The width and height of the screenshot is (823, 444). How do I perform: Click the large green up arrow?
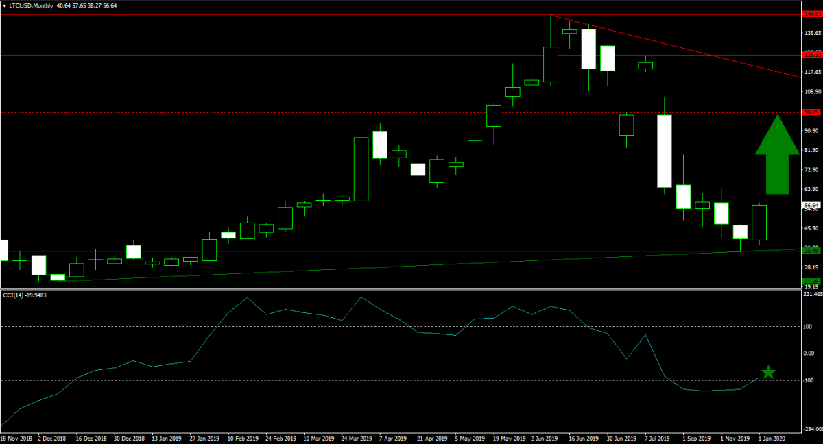click(x=776, y=156)
